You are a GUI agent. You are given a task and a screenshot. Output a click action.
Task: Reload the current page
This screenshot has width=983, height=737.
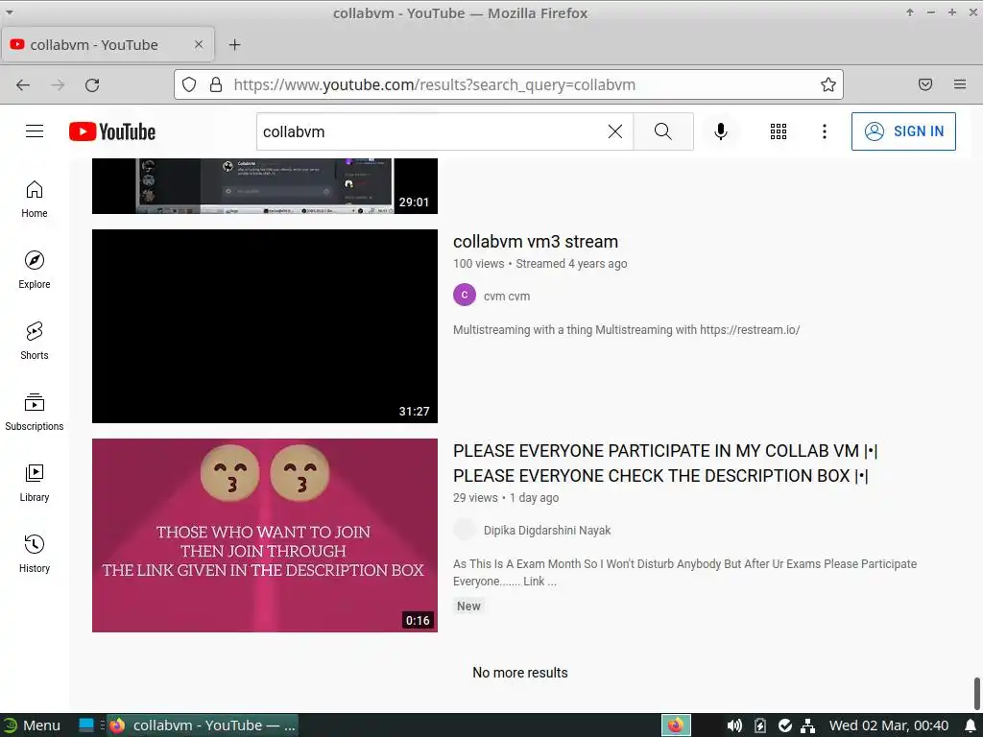92,84
